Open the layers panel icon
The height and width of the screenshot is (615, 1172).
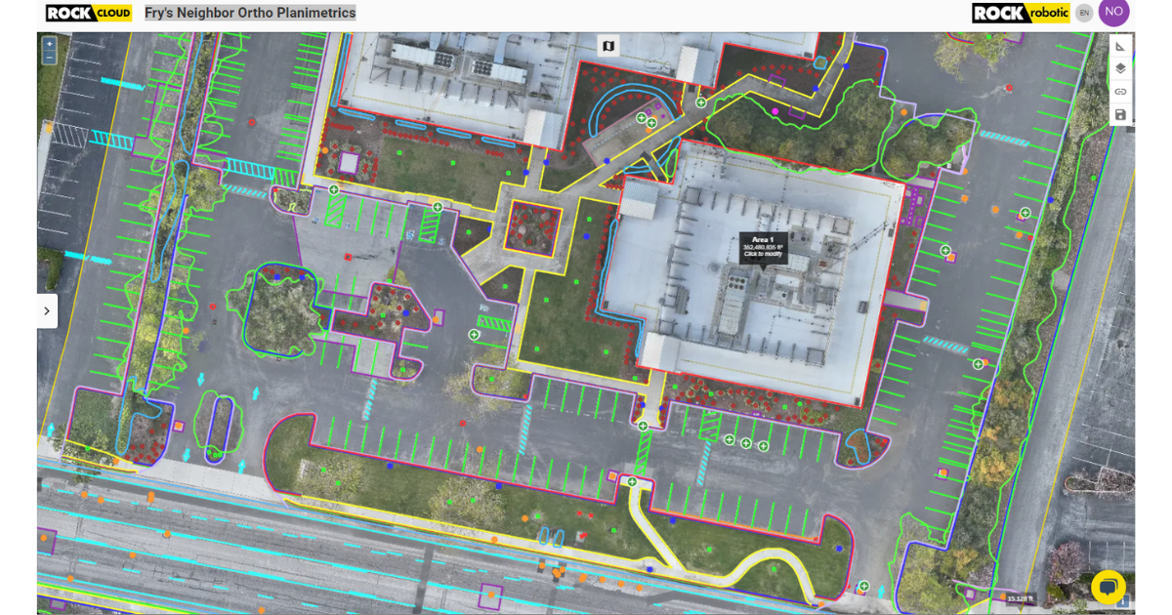(x=1120, y=68)
